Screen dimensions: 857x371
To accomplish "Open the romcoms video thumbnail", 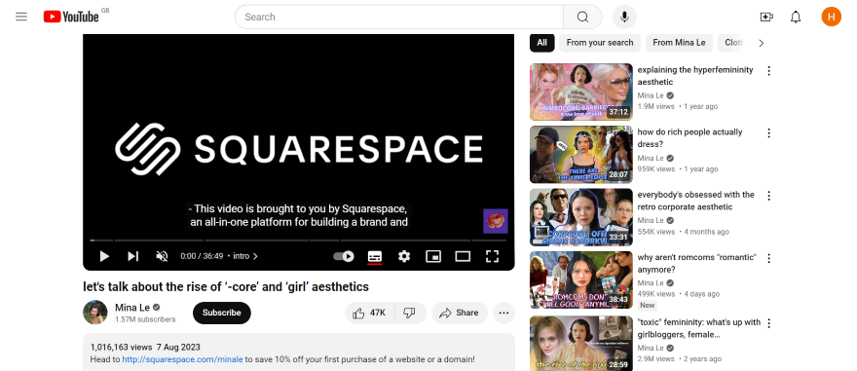I will click(581, 279).
